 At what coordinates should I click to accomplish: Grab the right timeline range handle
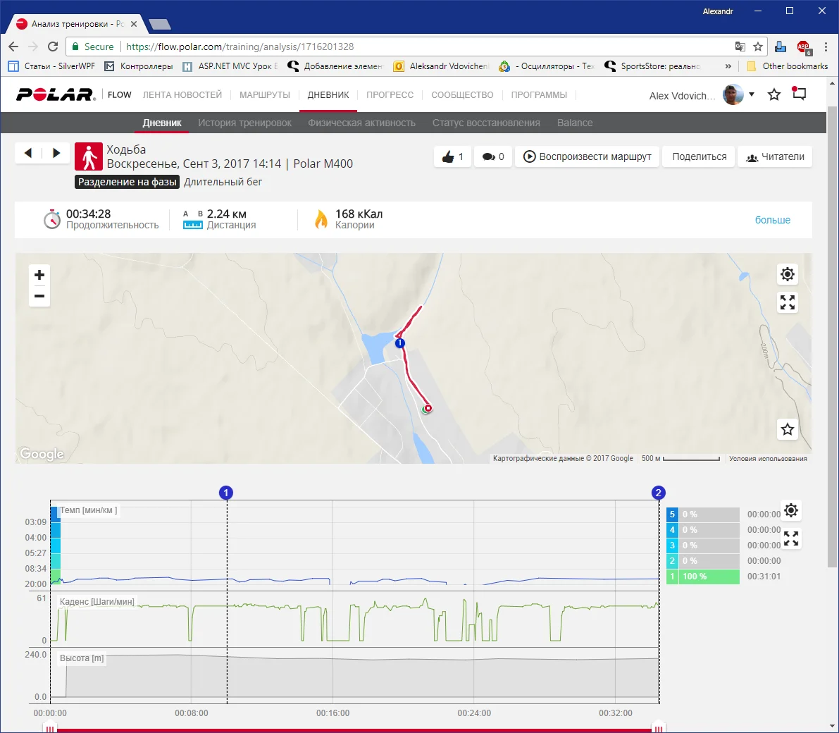tap(658, 728)
